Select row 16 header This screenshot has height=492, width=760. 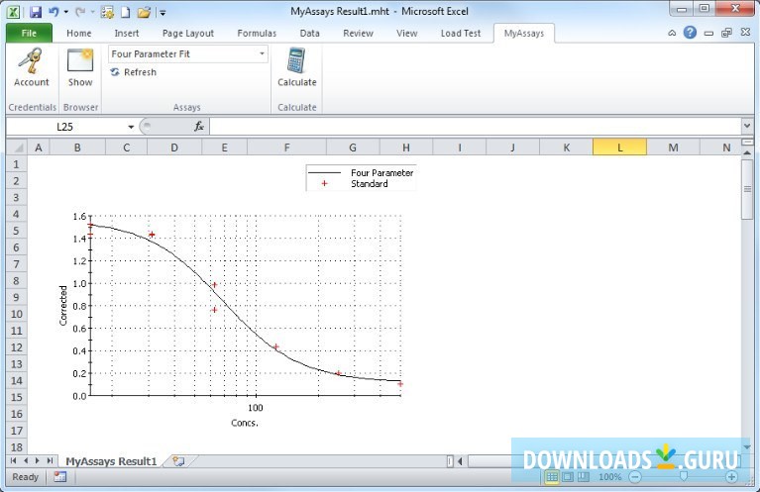[x=17, y=414]
